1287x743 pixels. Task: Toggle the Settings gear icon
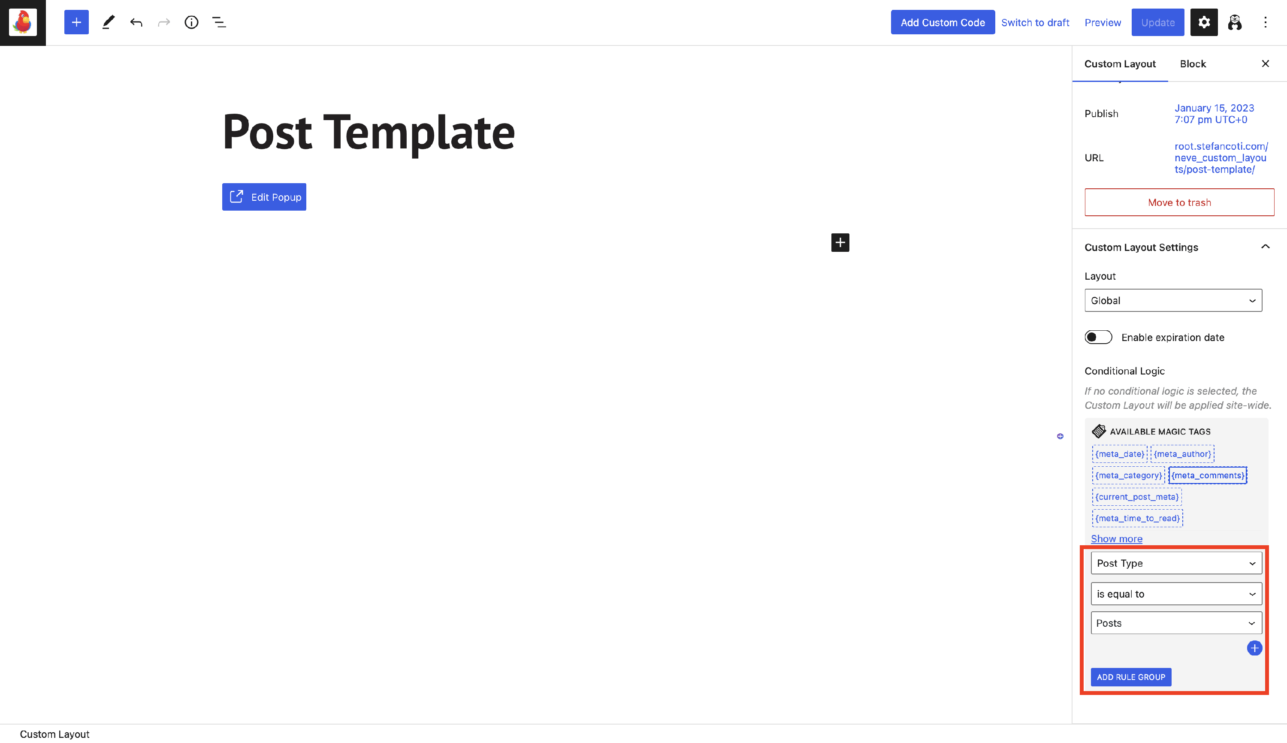[1204, 22]
